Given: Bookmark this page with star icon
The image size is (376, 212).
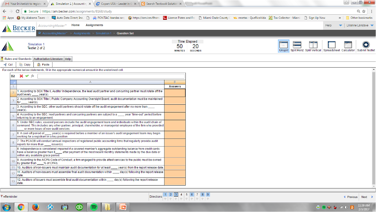Looking at the screenshot, I should [x=364, y=11].
